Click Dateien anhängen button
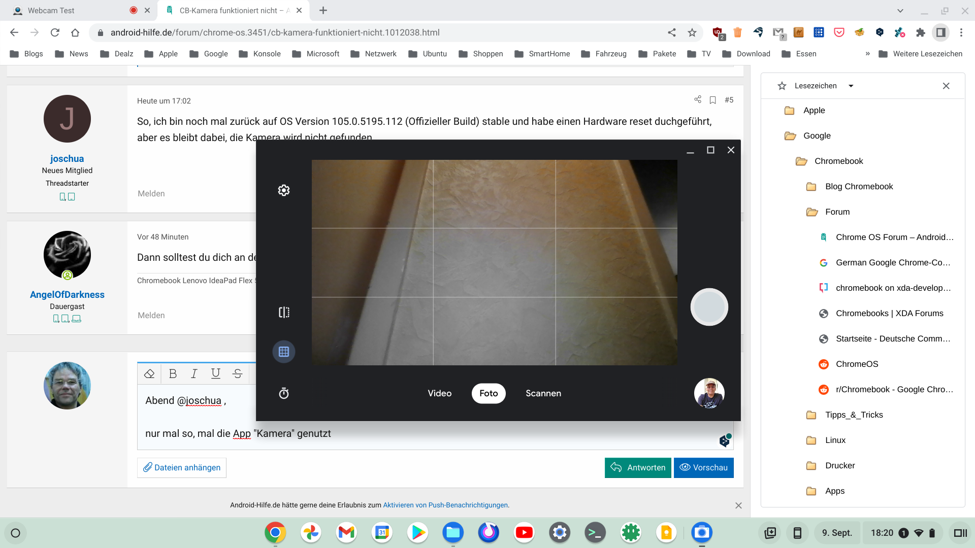The image size is (975, 548). coord(182,467)
